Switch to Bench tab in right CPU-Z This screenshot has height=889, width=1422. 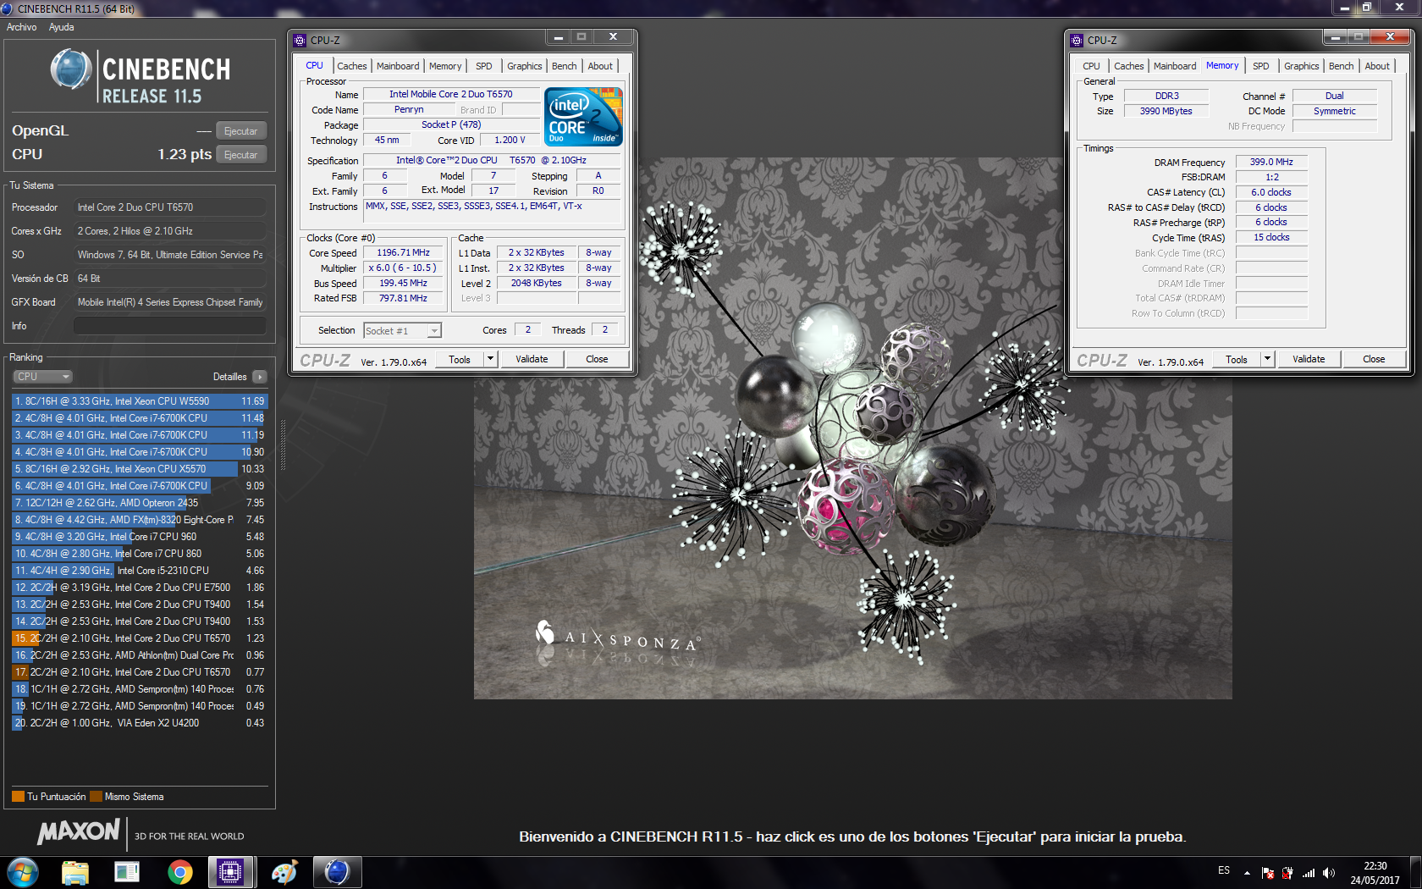1342,66
